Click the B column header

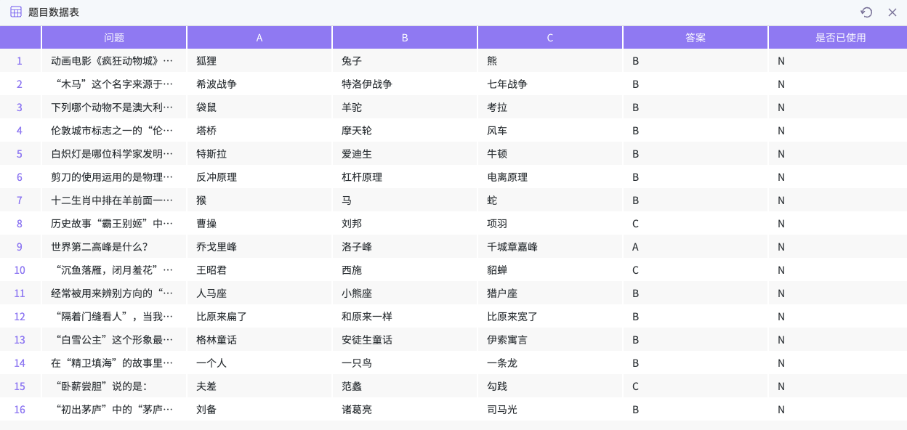405,38
